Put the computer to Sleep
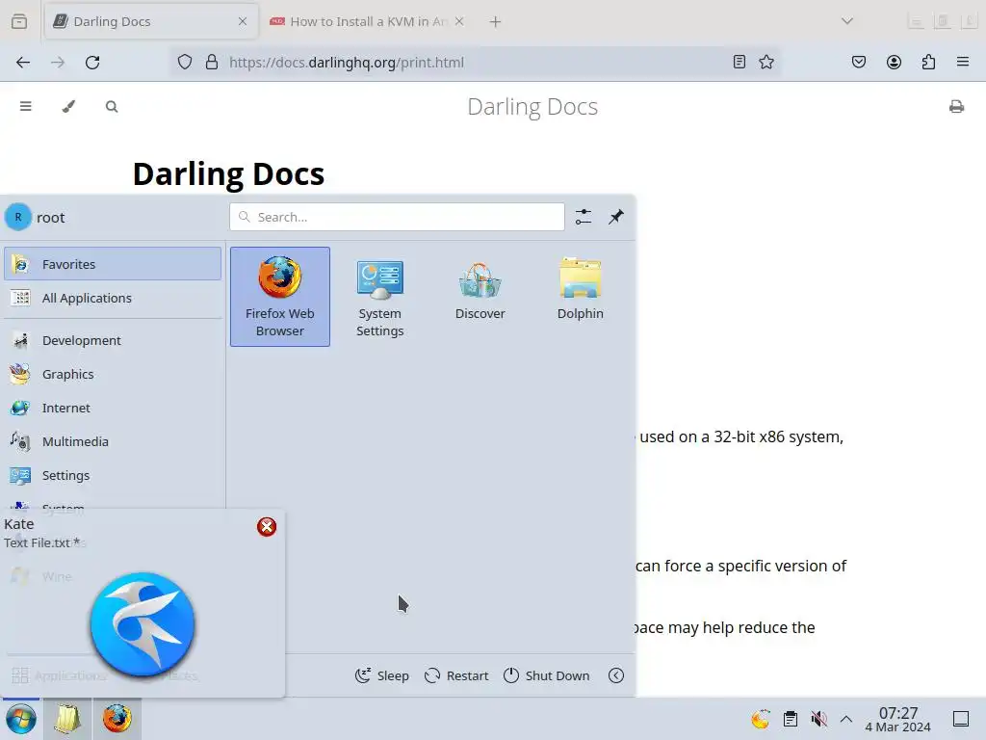Screen dimensions: 986x740 pos(381,675)
